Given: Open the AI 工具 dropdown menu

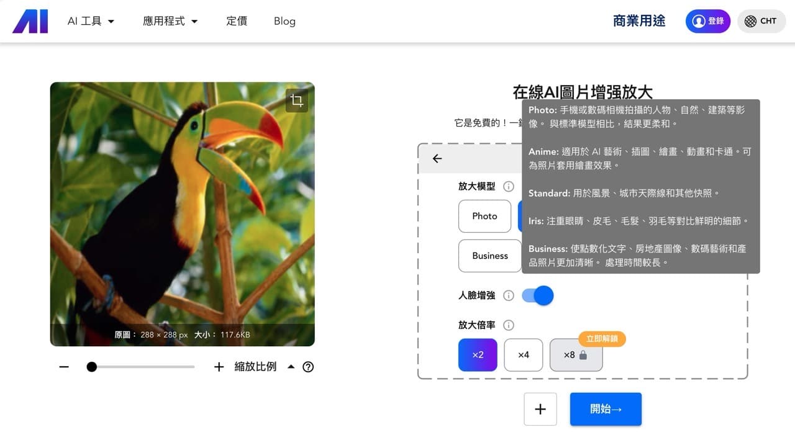Looking at the screenshot, I should point(91,20).
